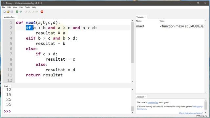Click the highlighted 'if' on line 2
Viewport: 210px width, 118px height.
(x=29, y=28)
